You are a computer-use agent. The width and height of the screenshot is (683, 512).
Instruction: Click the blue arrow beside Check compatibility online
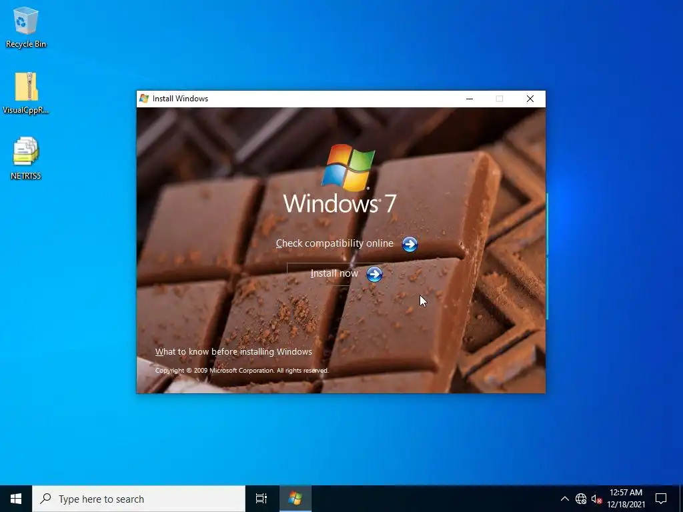410,244
